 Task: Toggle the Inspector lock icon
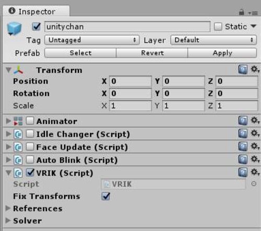242,12
